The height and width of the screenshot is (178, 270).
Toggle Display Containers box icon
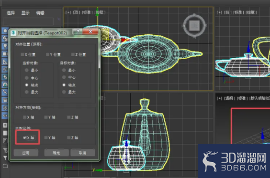(x=5, y=100)
